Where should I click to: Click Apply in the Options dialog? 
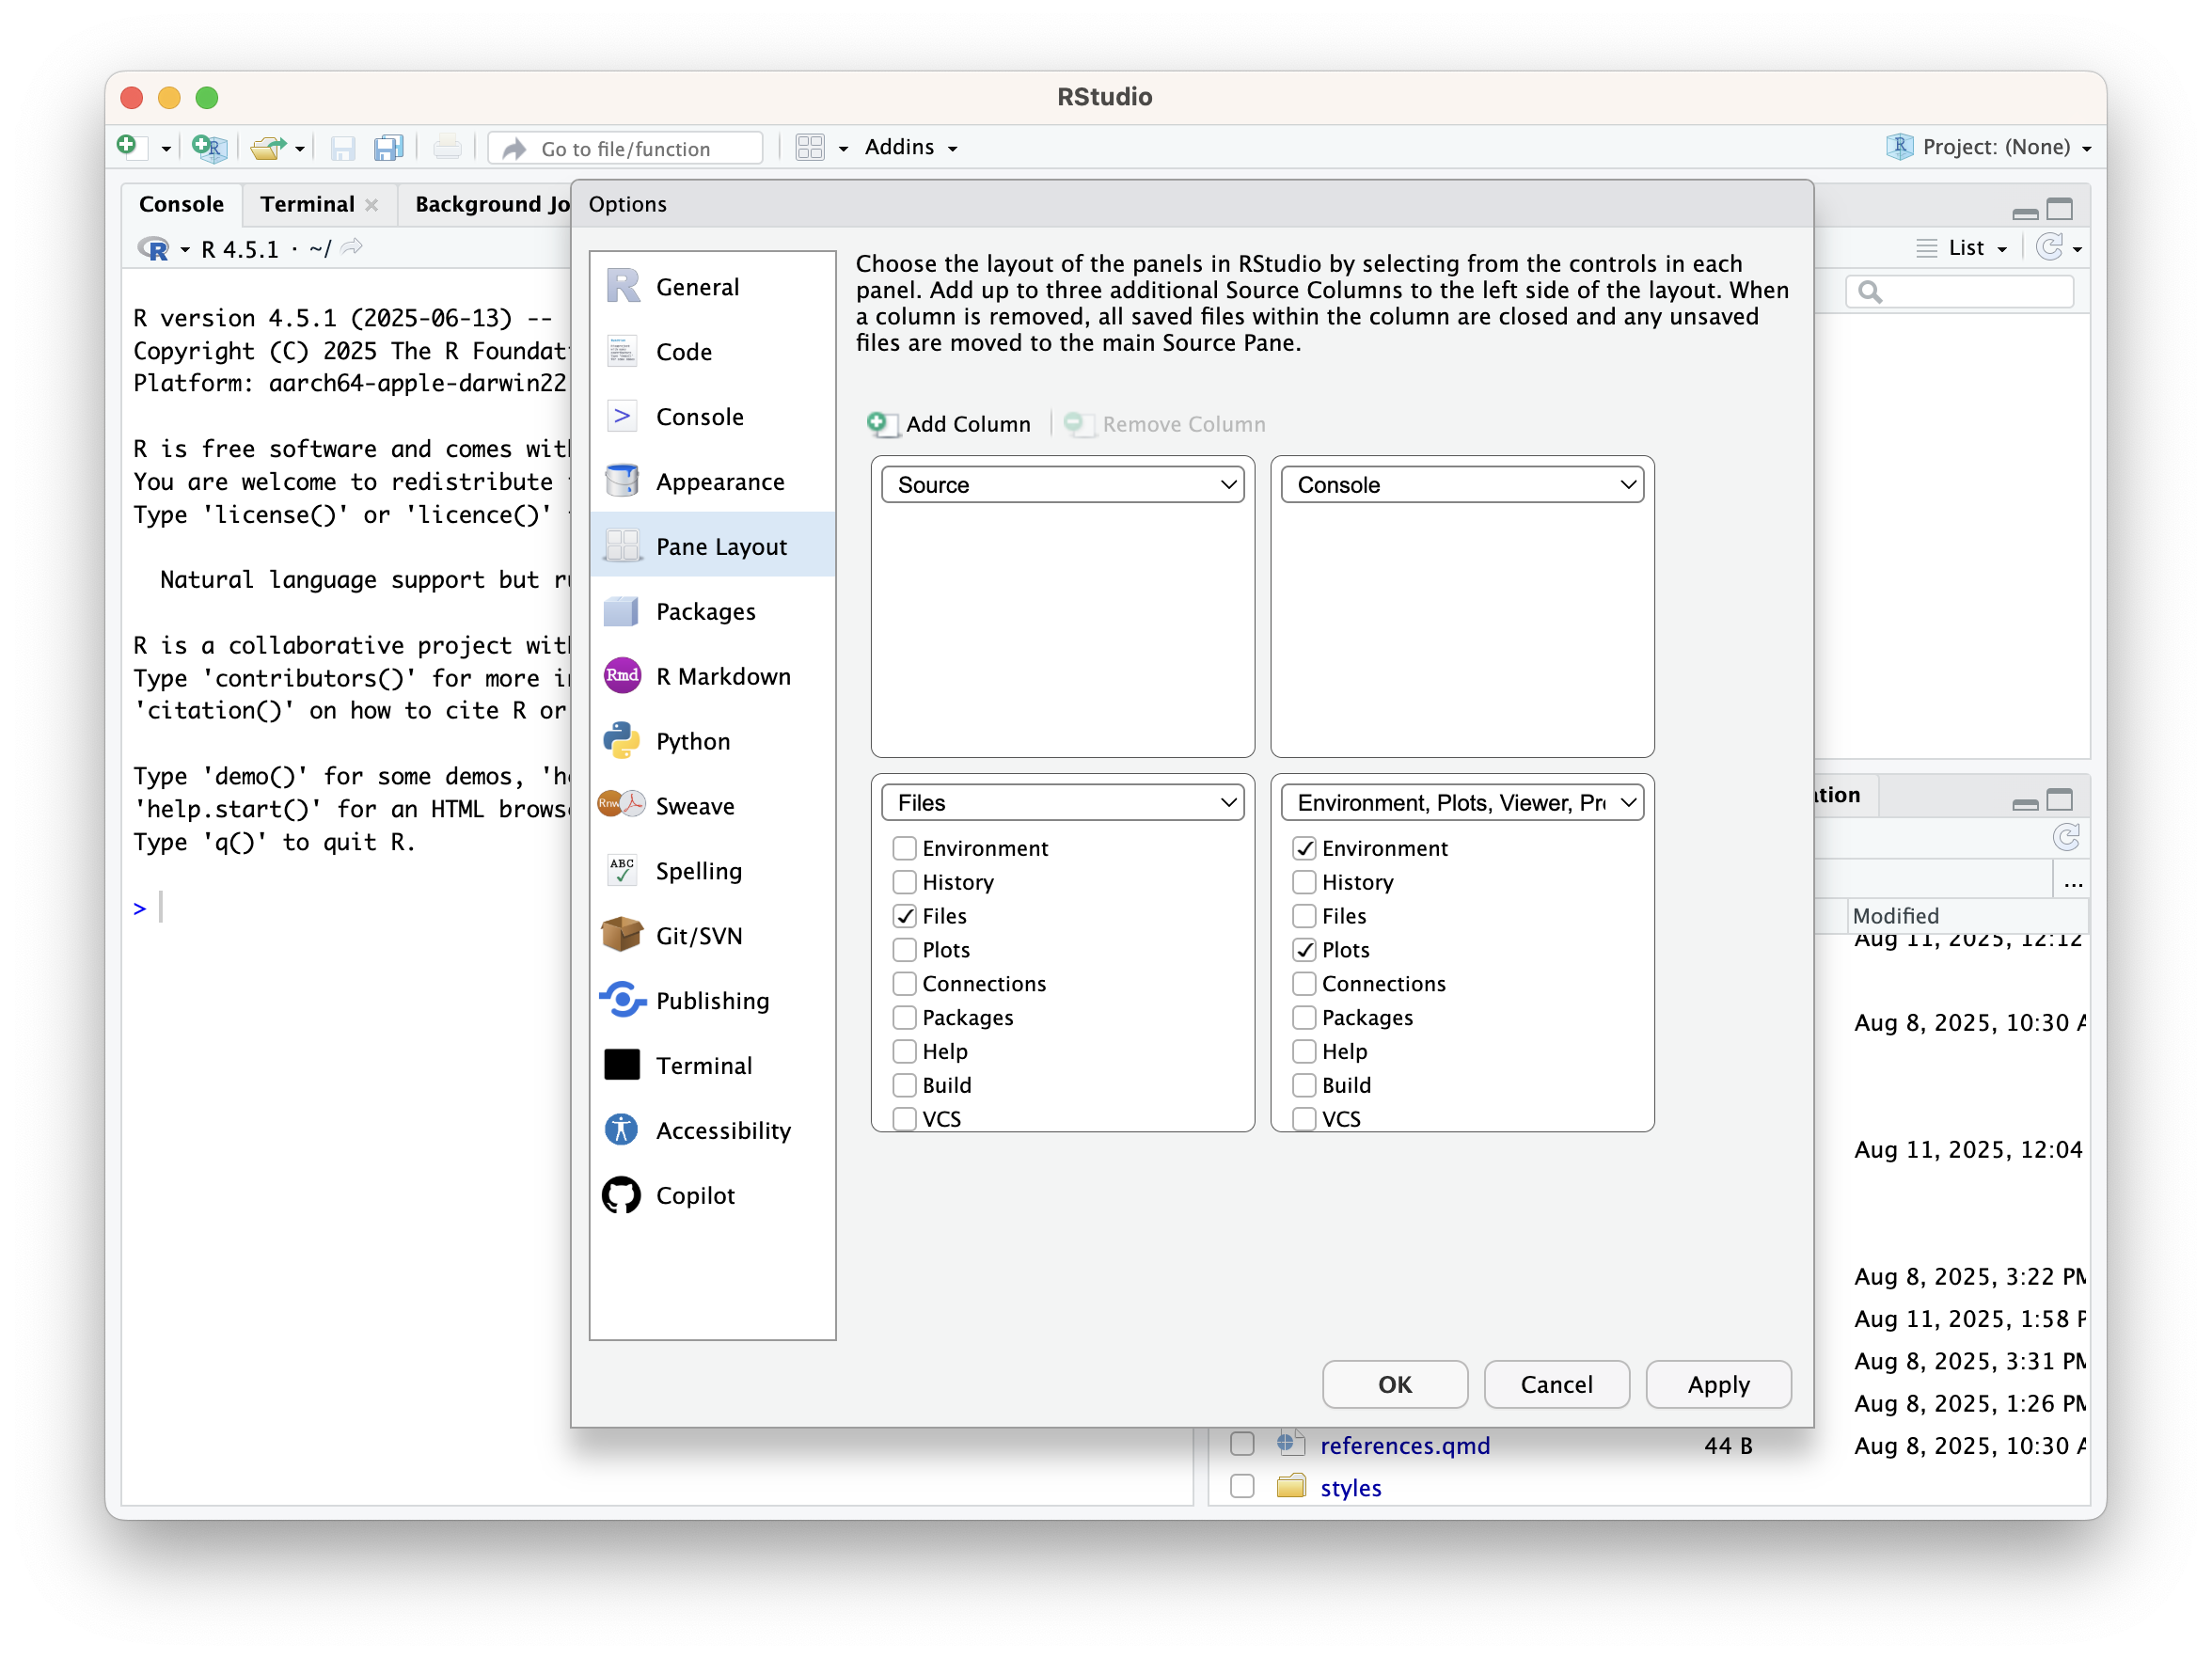(1719, 1385)
